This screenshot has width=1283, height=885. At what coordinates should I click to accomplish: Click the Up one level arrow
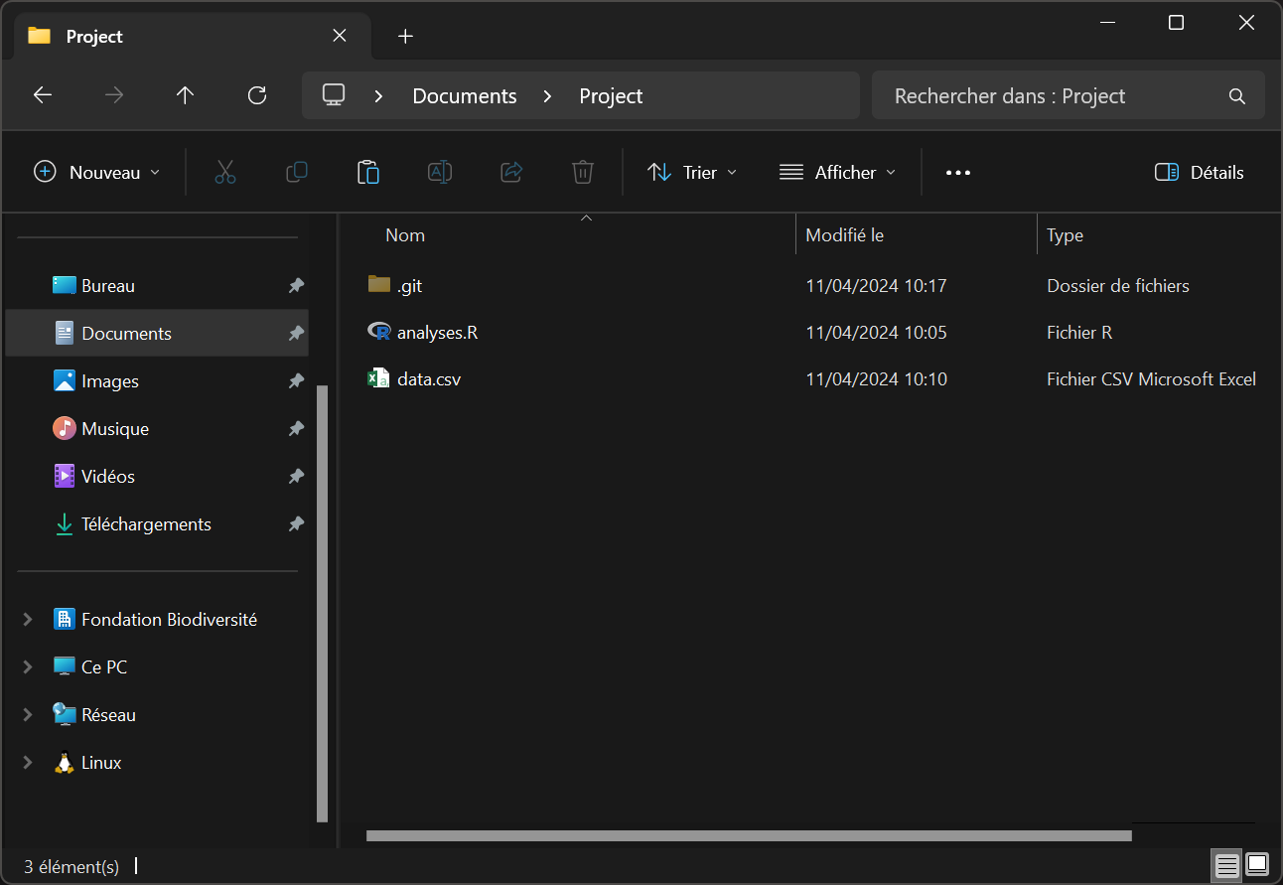[185, 95]
